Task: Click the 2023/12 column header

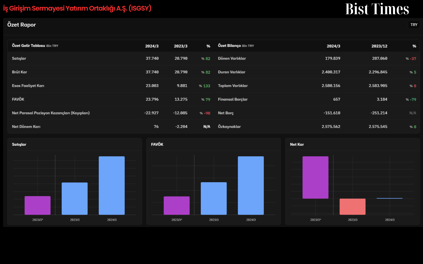Action: 379,46
